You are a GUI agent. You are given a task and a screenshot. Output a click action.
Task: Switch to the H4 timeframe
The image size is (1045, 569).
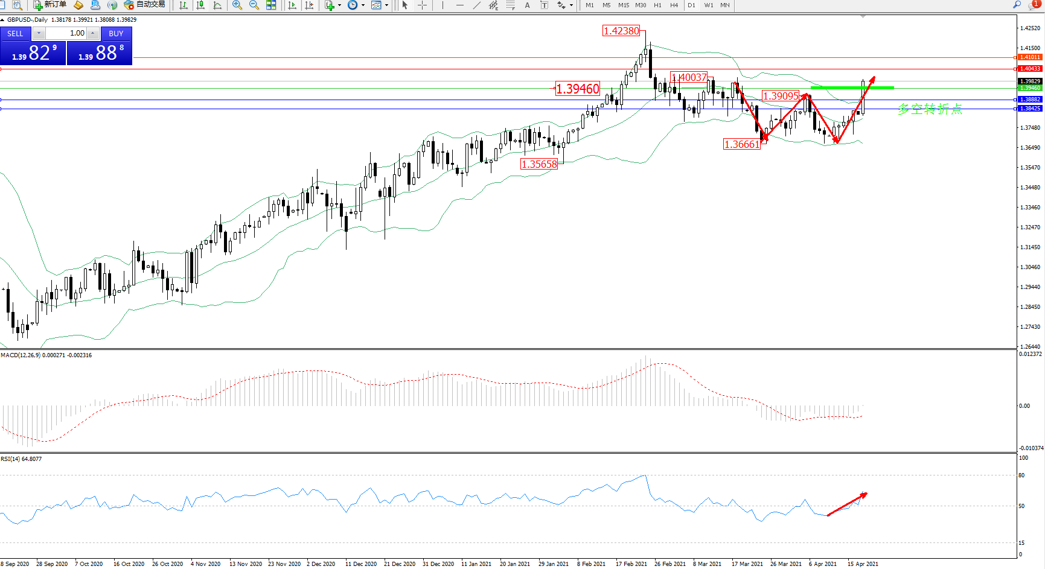[674, 5]
